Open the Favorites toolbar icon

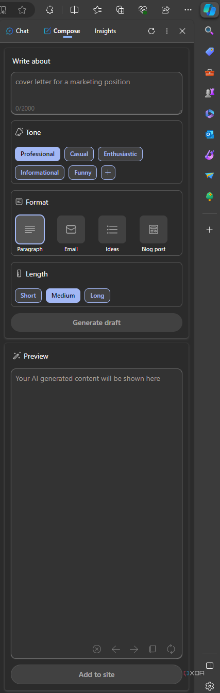pyautogui.click(x=97, y=10)
